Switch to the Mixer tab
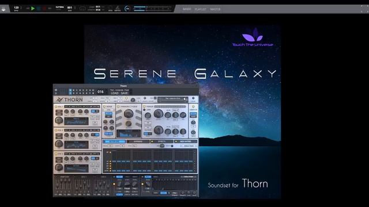Screen dimensions: 369x207 (x=187, y=9)
